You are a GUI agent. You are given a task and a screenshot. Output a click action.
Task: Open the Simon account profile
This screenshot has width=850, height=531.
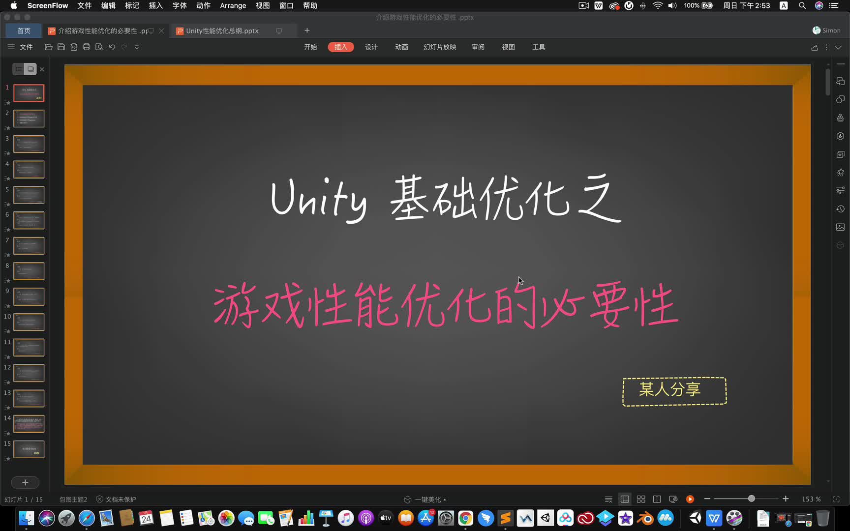[827, 30]
